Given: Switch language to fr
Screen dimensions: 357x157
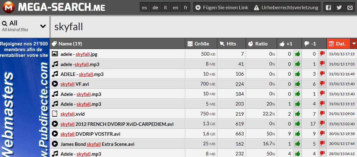Looking at the screenshot, I should click(186, 8).
